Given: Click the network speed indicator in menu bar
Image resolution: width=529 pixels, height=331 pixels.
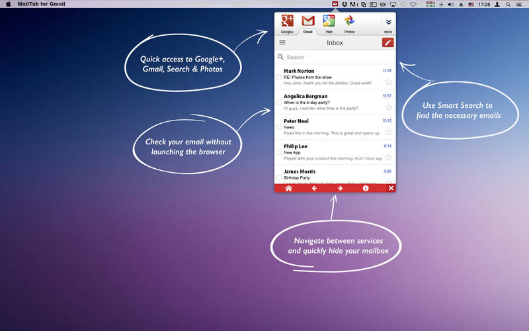Looking at the screenshot, I should (x=430, y=4).
